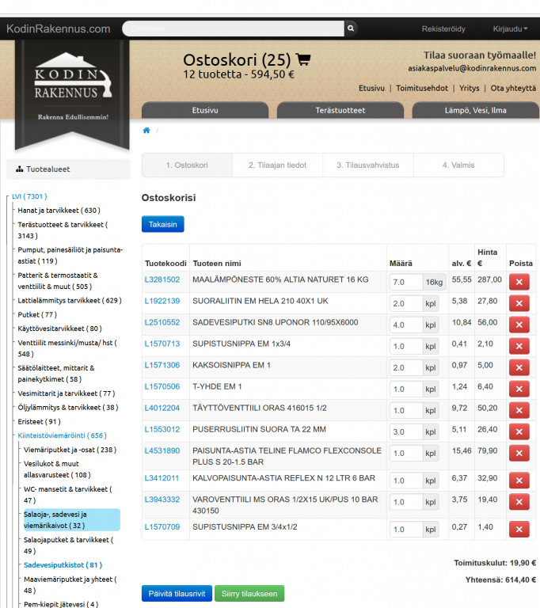Click Päivitä tilausrivit button

177,593
